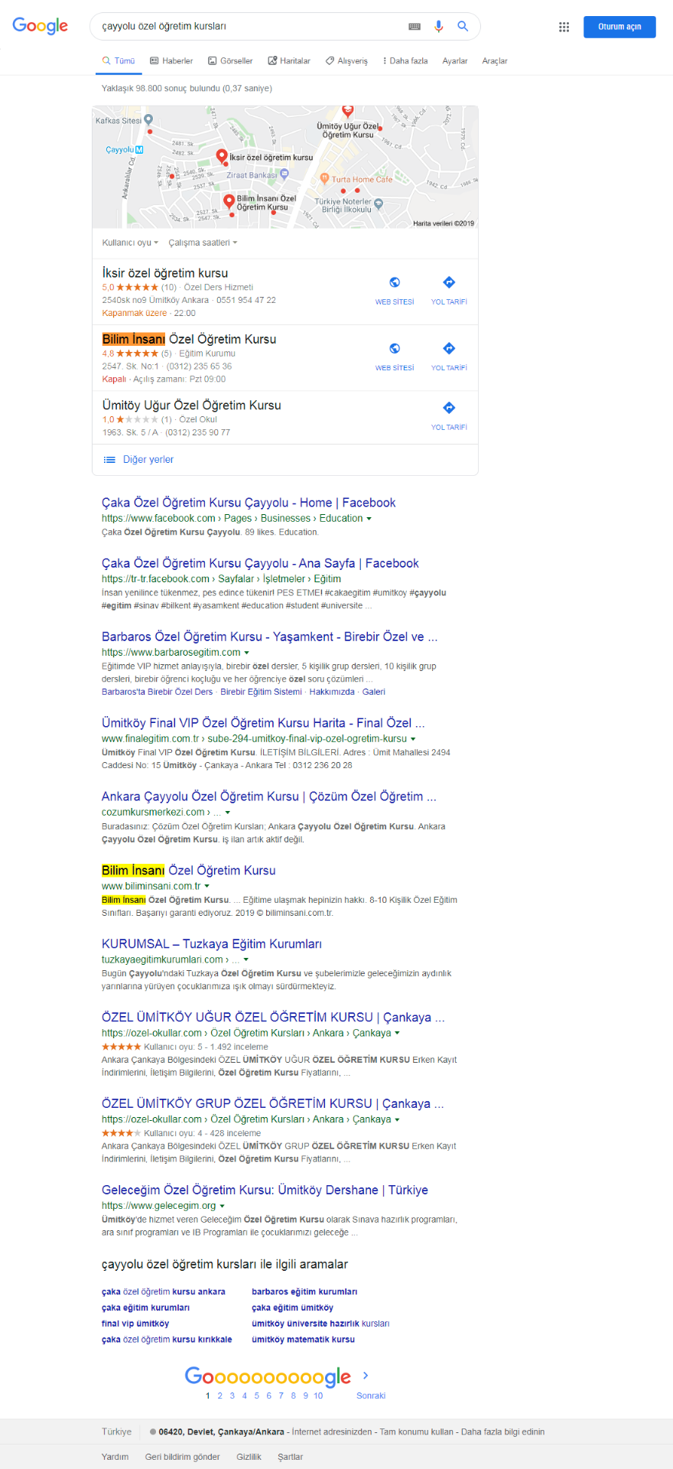673x1469 pixels.
Task: Expand arrow next to biliminsani.com.tr URL
Action: point(206,886)
